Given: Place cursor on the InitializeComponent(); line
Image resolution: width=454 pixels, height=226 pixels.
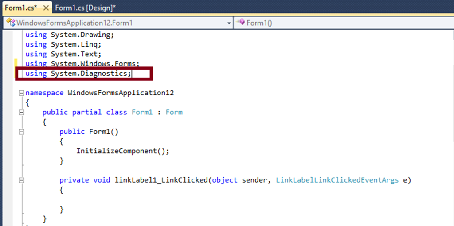Looking at the screenshot, I should pyautogui.click(x=123, y=151).
